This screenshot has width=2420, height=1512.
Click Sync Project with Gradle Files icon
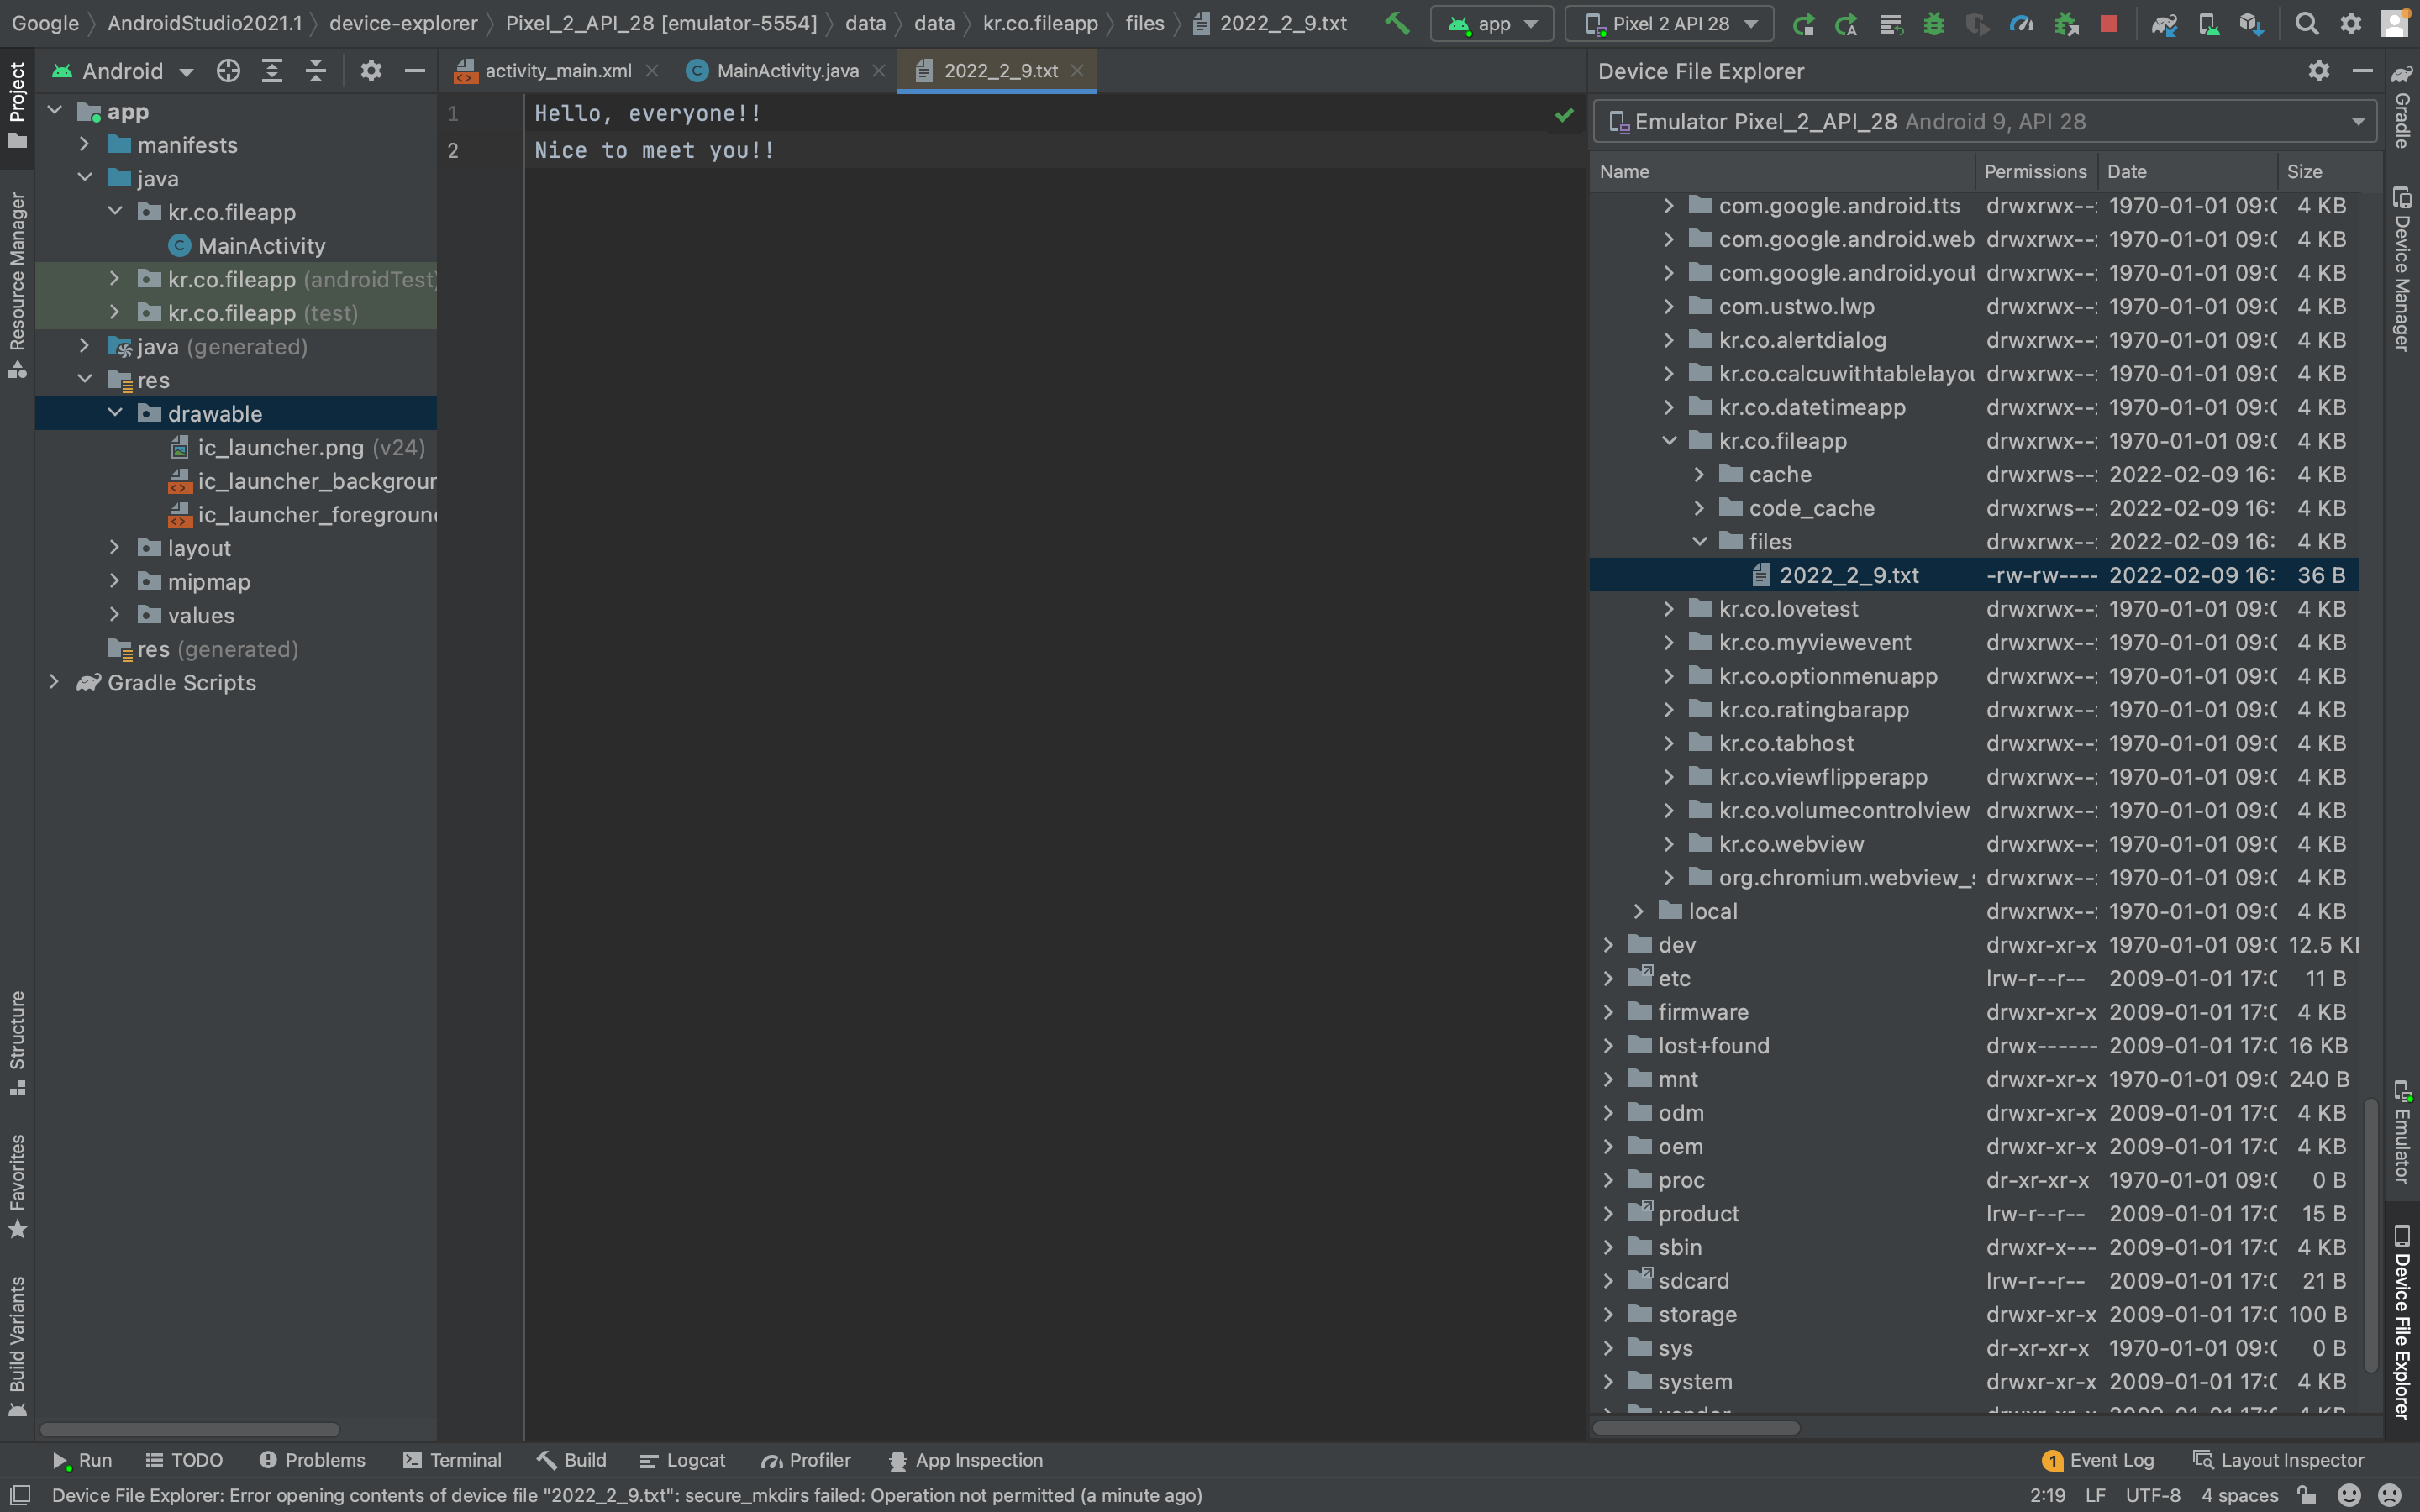point(2164,23)
